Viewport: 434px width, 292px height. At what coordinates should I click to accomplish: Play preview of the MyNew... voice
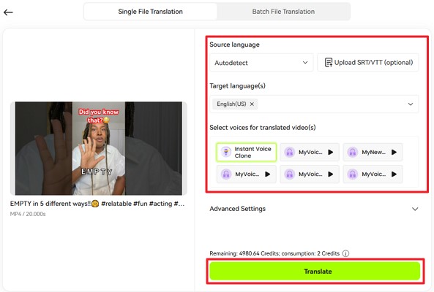point(394,152)
